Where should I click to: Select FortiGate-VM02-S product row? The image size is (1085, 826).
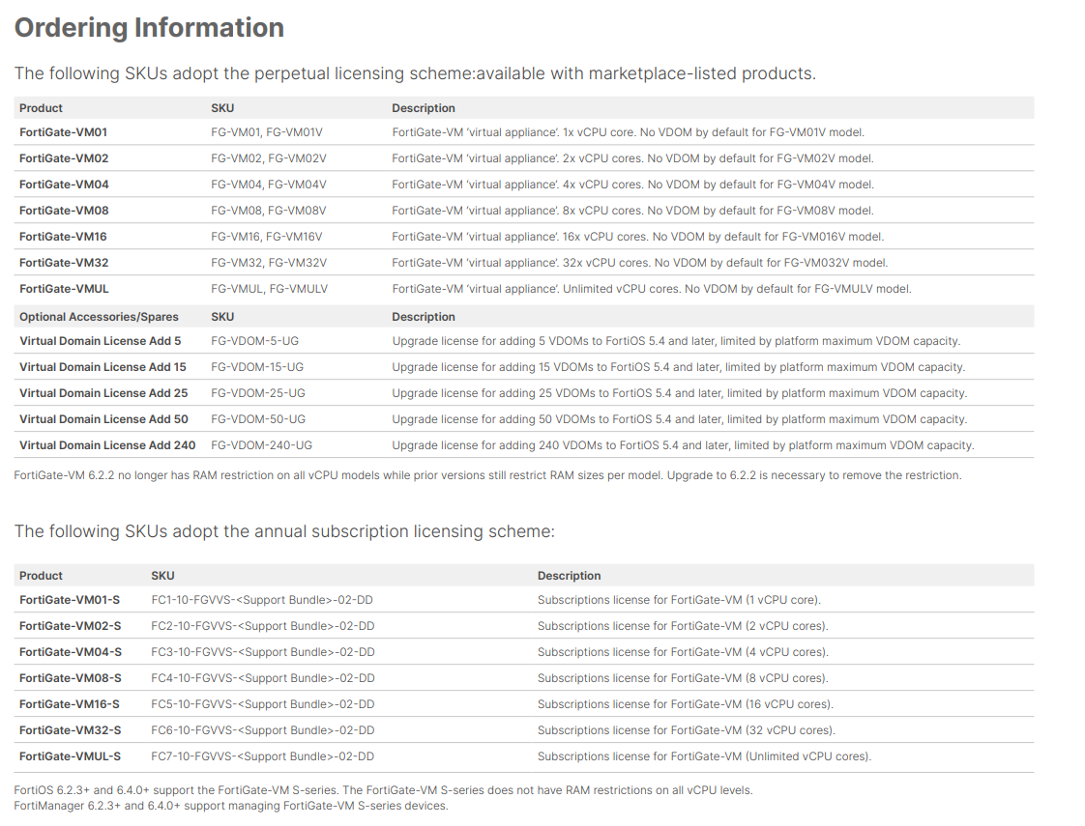click(524, 626)
